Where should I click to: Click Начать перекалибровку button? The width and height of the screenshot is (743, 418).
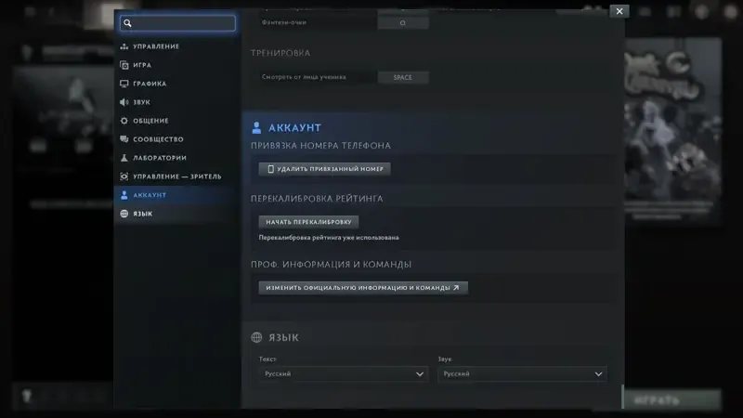[x=308, y=222]
